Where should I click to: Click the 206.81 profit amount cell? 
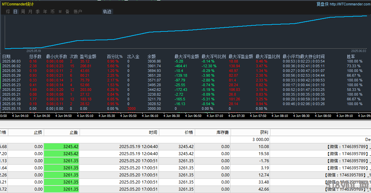pos(85,66)
